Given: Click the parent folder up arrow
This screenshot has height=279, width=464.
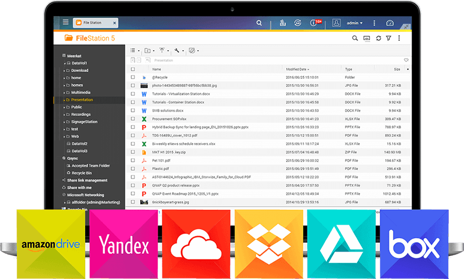Looking at the screenshot, I should tap(148, 60).
